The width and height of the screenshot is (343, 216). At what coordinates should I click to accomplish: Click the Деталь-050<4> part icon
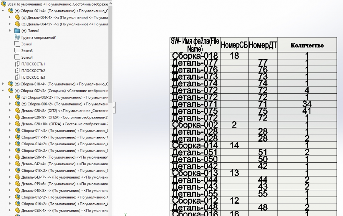(17, 157)
